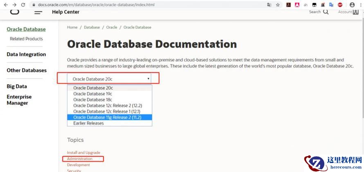Reload the Oracle docs page

coord(23,4)
